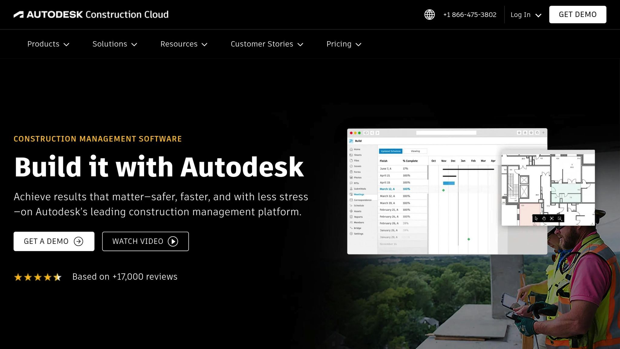
Task: Open Bridge in the mockup sidebar
Action: pyautogui.click(x=355, y=228)
